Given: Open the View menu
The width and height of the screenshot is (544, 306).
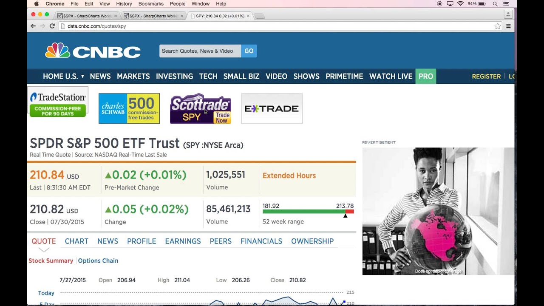Looking at the screenshot, I should tap(105, 4).
